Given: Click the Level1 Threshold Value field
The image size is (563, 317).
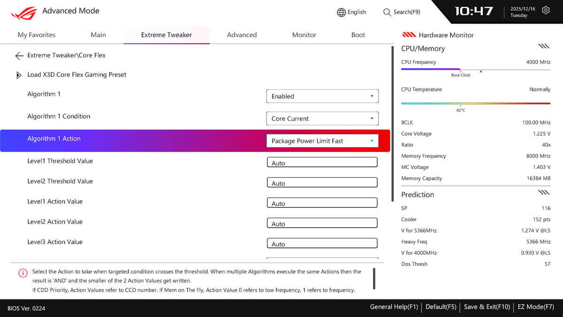Looking at the screenshot, I should (x=322, y=162).
